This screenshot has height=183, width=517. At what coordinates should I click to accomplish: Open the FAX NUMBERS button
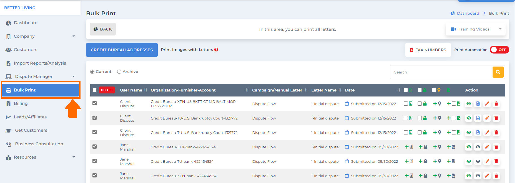[428, 50]
